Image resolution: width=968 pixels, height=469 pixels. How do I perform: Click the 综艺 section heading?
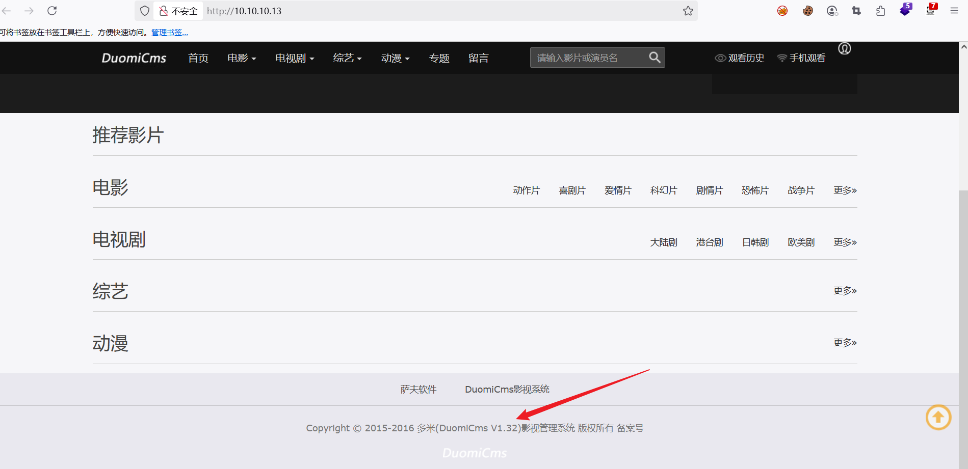click(x=110, y=291)
